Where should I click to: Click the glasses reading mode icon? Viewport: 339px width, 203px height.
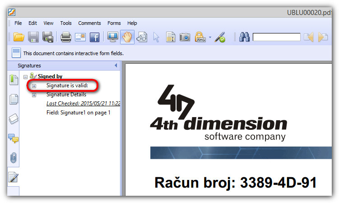pyautogui.click(x=142, y=37)
